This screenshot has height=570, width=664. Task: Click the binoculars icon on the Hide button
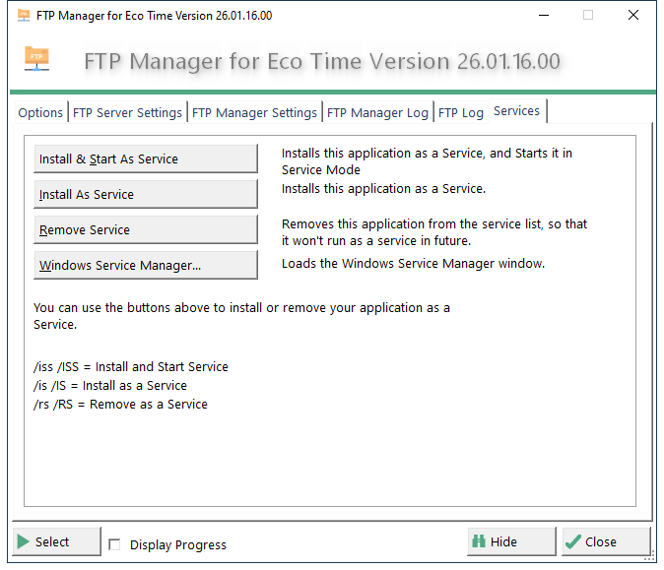pyautogui.click(x=479, y=541)
